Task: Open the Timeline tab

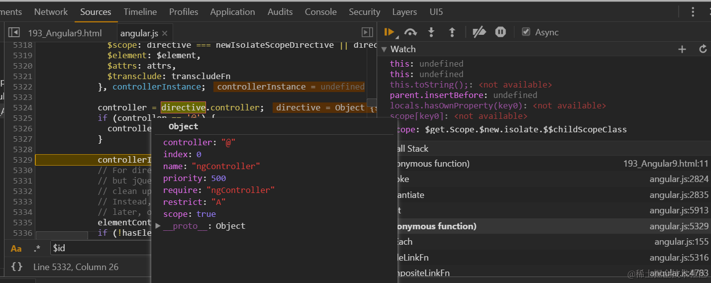Action: (140, 11)
